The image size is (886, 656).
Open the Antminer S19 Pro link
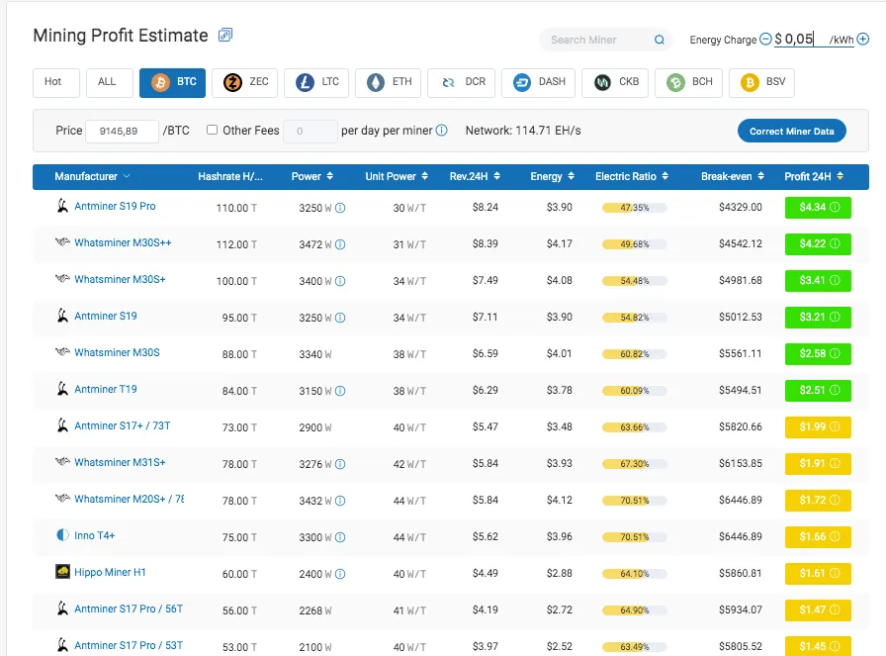tap(115, 206)
